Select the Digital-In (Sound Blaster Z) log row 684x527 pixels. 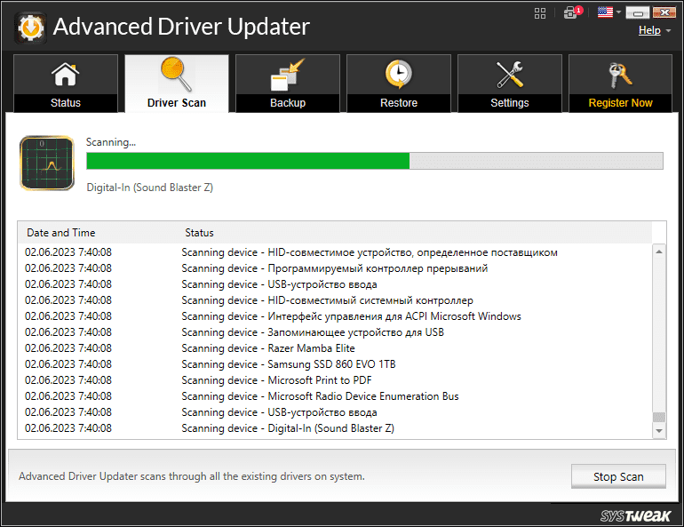(335, 428)
